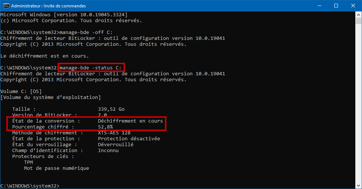This screenshot has width=362, height=189.
Task: Click the 'Mot de passe numérique' line
Action: click(56, 168)
